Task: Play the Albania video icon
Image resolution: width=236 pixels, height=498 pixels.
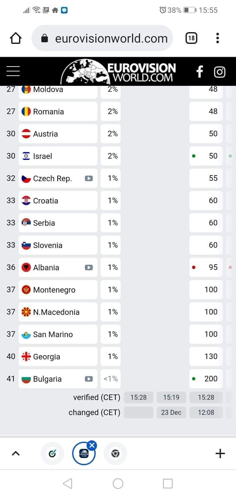Action: (x=88, y=268)
